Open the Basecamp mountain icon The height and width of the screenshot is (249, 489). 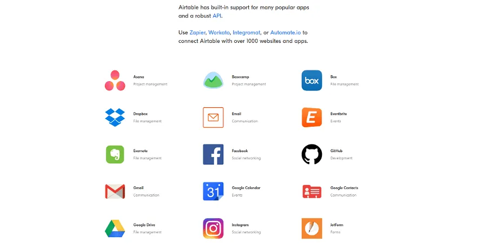[x=213, y=81]
